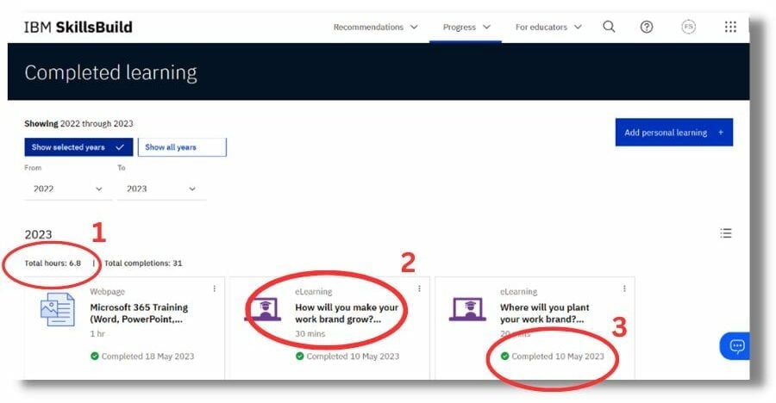
Task: Expand the Recommendations menu
Action: 375,27
